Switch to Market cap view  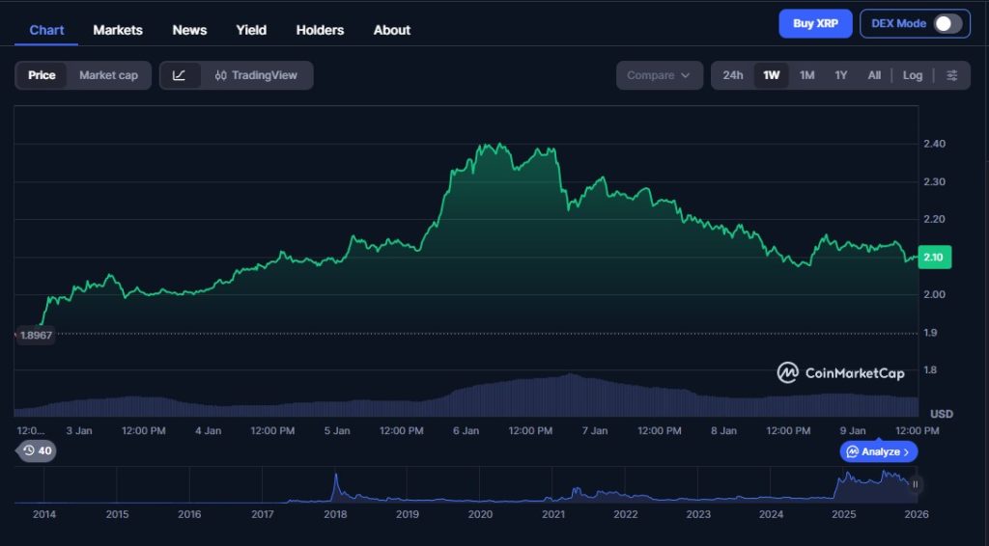(108, 75)
